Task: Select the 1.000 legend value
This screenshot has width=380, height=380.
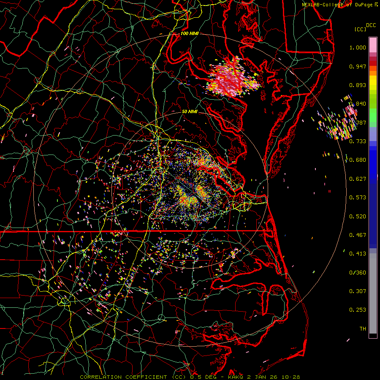Action: (358, 47)
